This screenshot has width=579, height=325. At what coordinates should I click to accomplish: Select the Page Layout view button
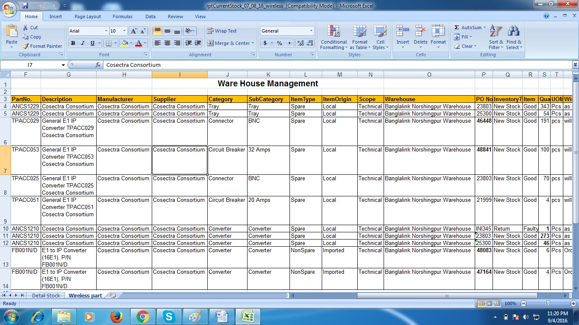(489, 303)
